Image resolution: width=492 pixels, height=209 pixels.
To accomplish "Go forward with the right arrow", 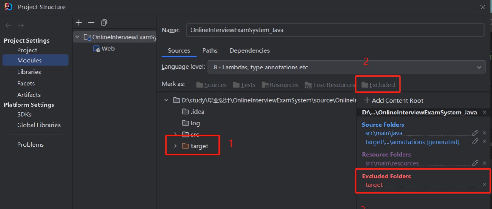I will tap(21, 25).
